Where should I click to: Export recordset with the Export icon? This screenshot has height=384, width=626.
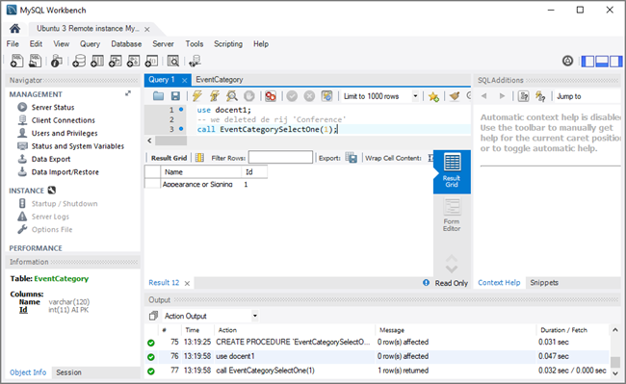coord(351,158)
